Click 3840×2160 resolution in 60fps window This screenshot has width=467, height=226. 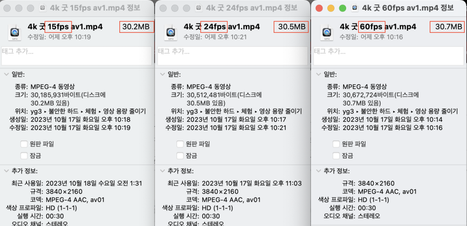[376, 183]
